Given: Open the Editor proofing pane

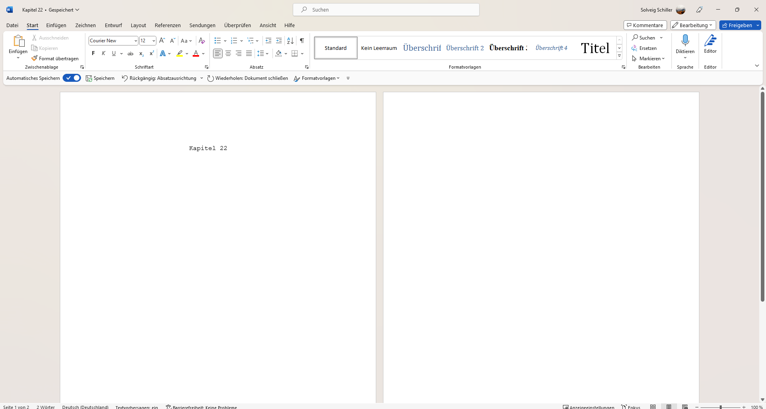Looking at the screenshot, I should click(x=710, y=44).
